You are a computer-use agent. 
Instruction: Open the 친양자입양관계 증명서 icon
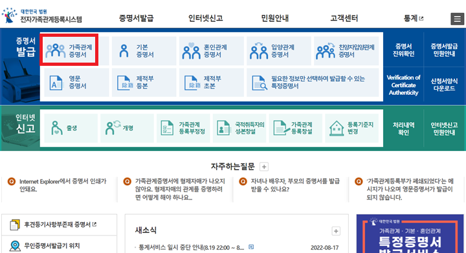(326, 50)
